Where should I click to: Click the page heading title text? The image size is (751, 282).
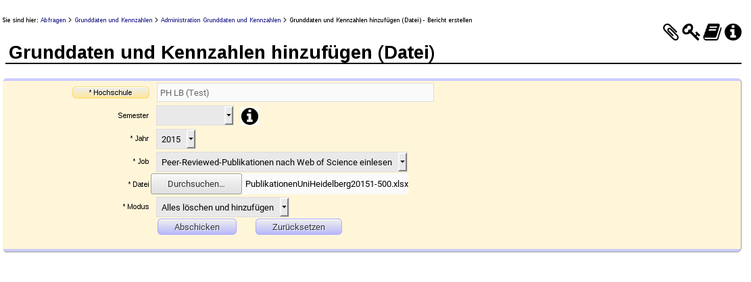click(221, 53)
